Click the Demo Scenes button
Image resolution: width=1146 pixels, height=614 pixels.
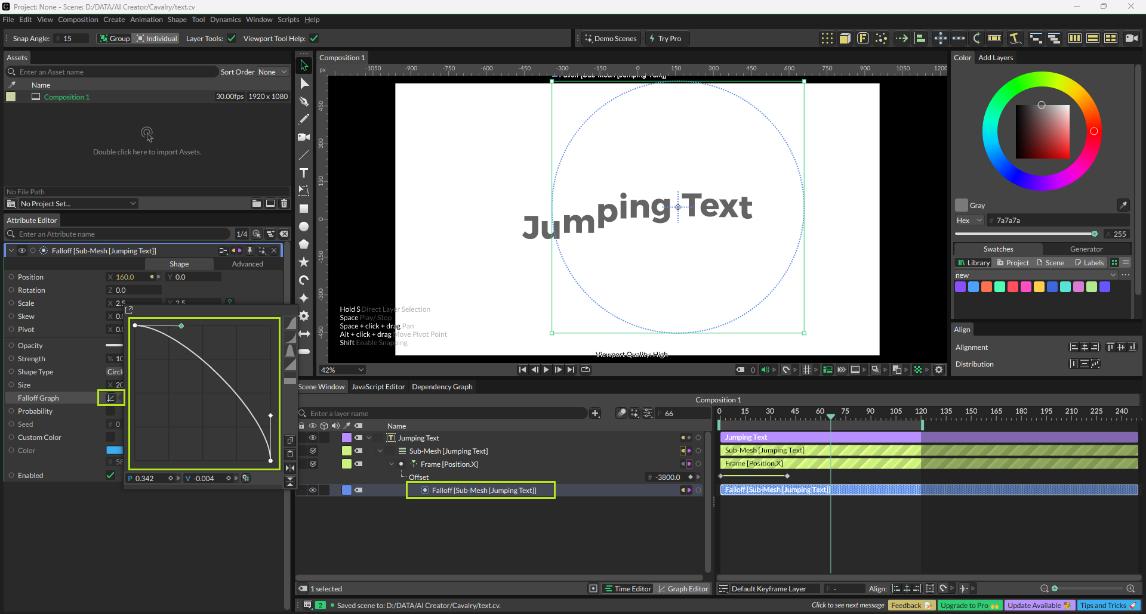[x=611, y=39]
